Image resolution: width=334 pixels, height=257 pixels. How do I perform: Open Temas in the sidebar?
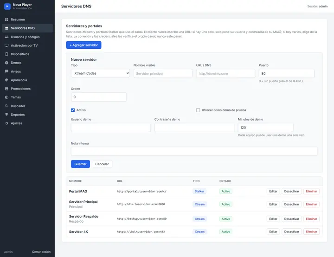27,97
